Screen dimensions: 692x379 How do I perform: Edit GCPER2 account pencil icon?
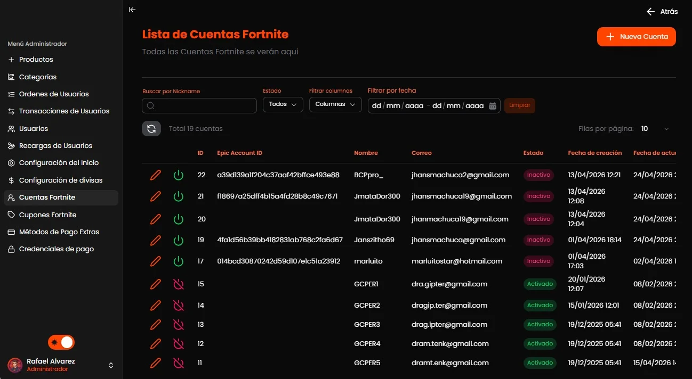tap(156, 306)
